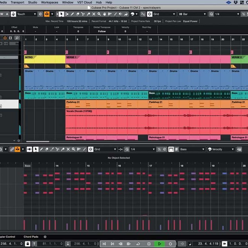Image resolution: width=248 pixels, height=248 pixels.
Task: Open the Help menu
Action: [109, 2]
